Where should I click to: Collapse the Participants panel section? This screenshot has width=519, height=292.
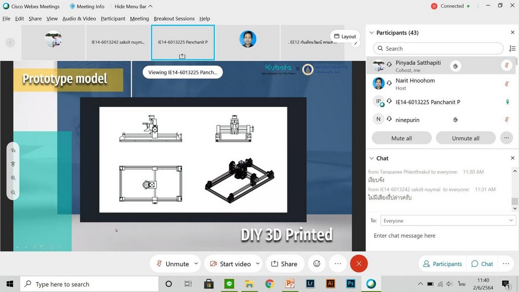coord(371,32)
